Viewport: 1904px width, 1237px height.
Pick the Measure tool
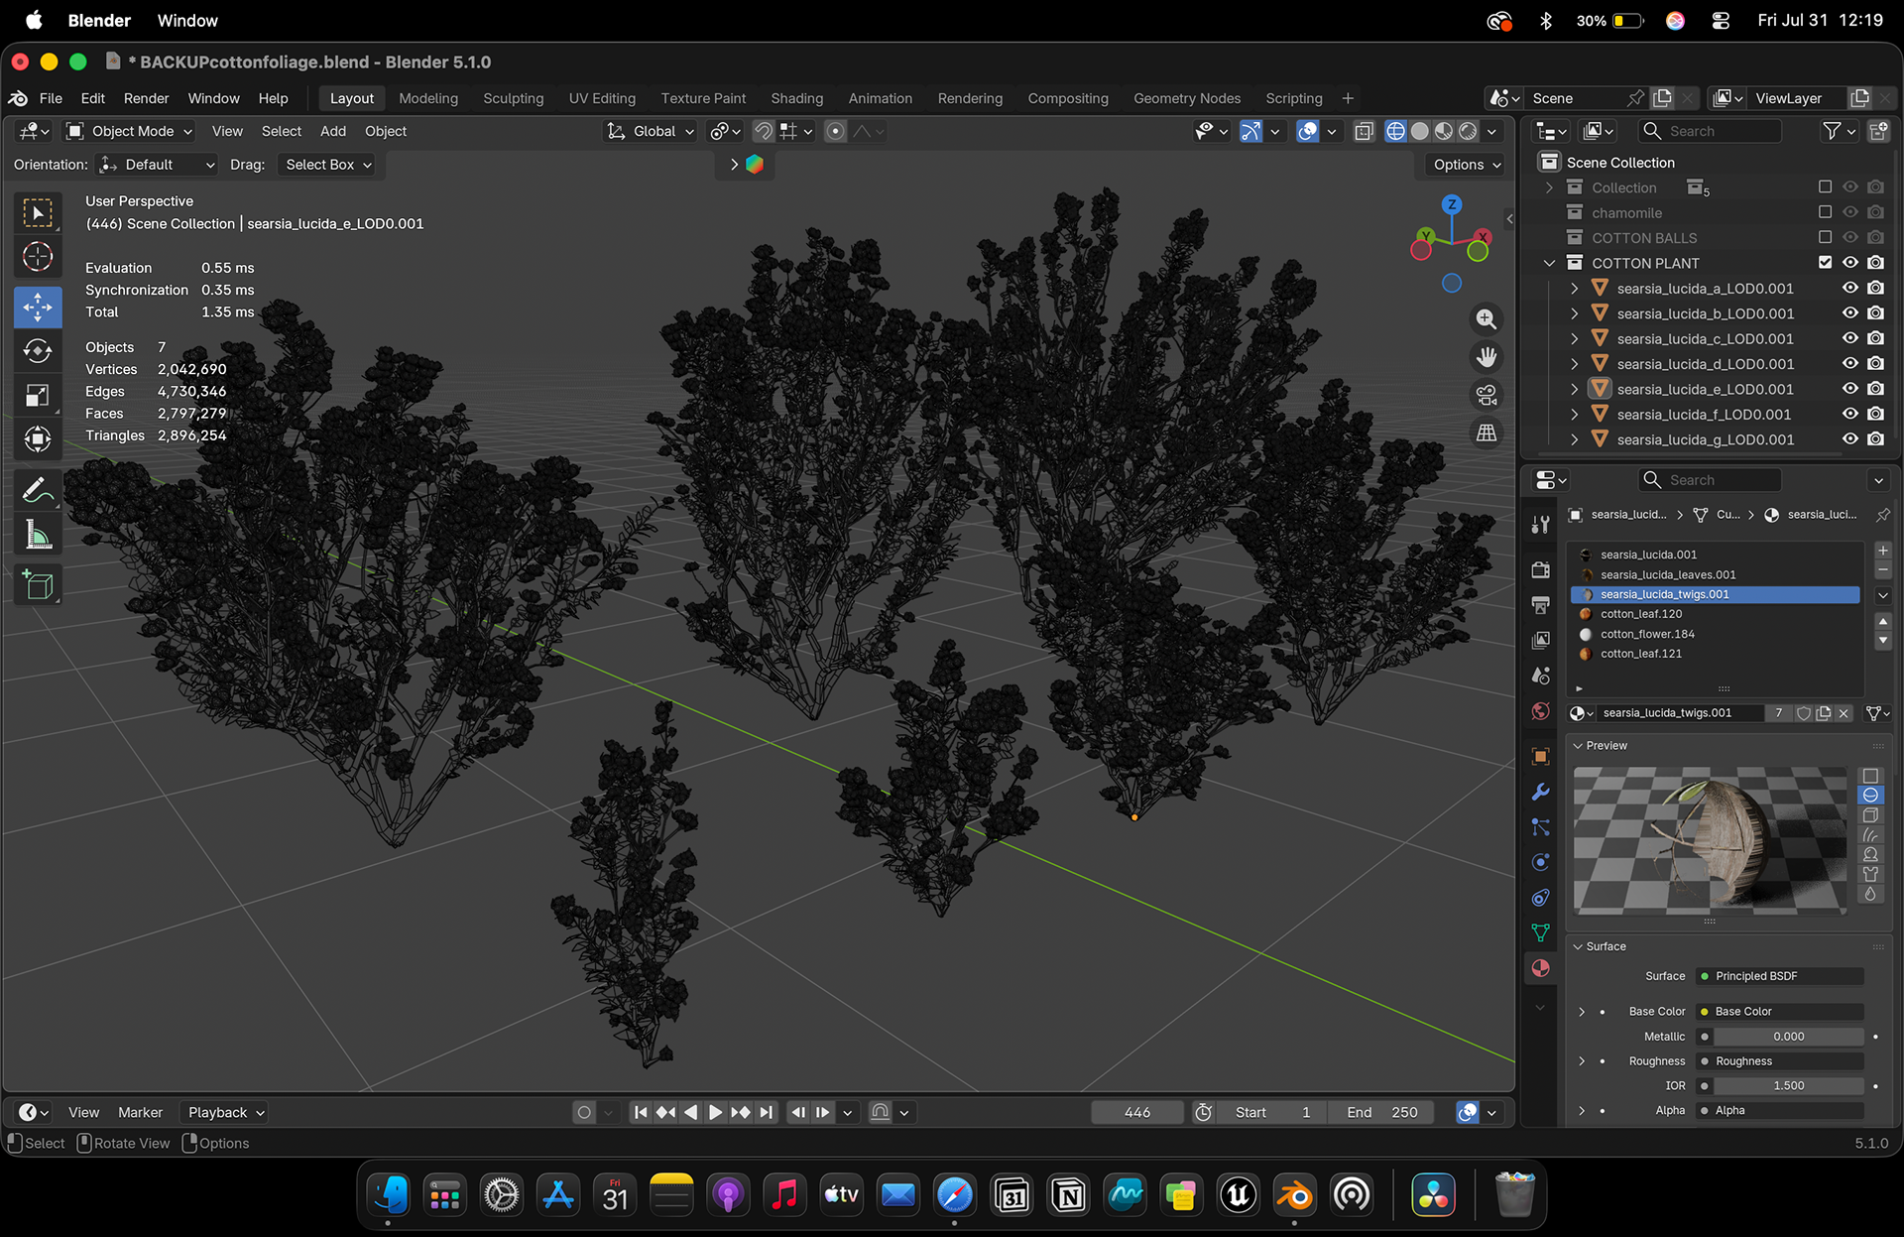coord(38,536)
